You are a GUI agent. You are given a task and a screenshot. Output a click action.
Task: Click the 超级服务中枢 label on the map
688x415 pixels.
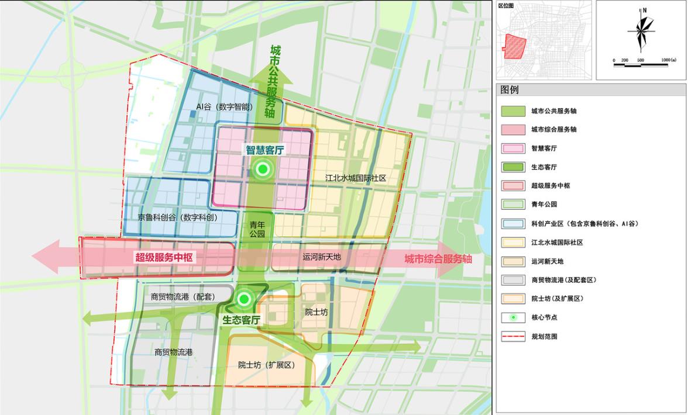coord(164,257)
